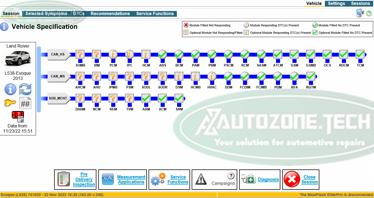Click the CCF data file icon
This screenshot has height=198, width=374.
tap(18, 116)
